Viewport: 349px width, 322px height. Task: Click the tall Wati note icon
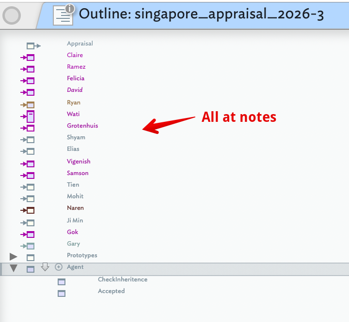click(x=31, y=116)
